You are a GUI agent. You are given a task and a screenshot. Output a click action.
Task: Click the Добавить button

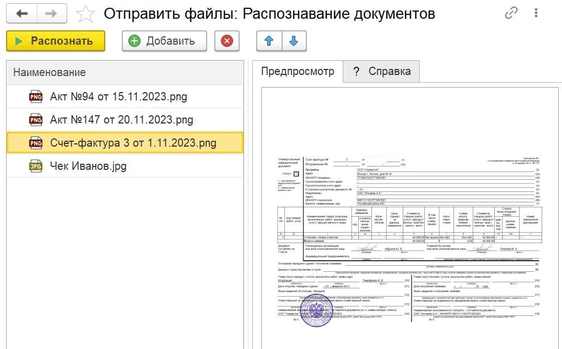164,41
